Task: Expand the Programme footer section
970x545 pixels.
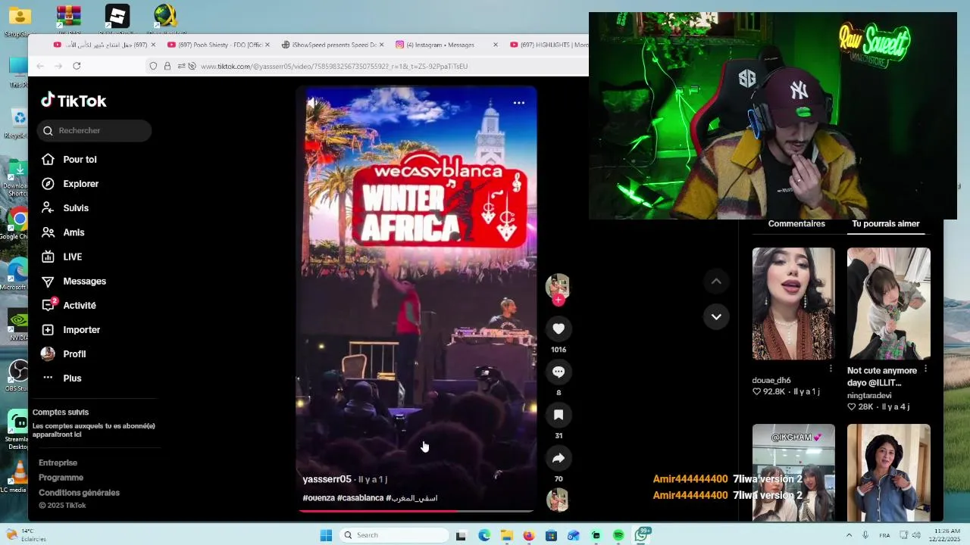Action: pyautogui.click(x=61, y=478)
